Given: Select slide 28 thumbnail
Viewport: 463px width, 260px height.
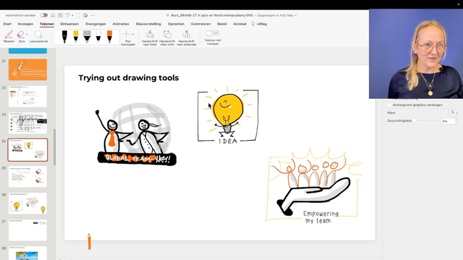Looking at the screenshot, I should [x=28, y=253].
